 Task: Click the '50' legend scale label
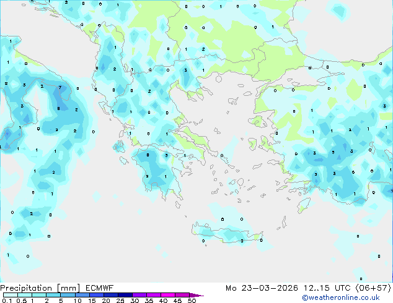click(x=192, y=301)
